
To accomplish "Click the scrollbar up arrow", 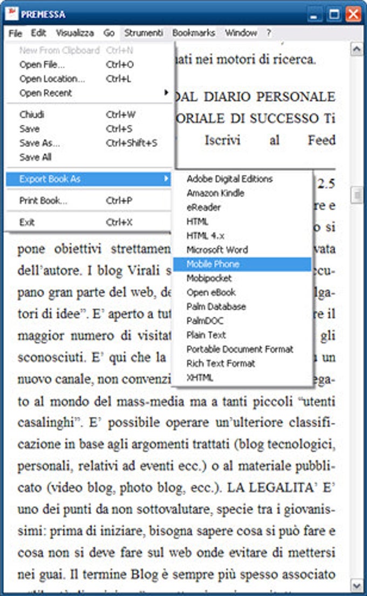I will point(357,49).
